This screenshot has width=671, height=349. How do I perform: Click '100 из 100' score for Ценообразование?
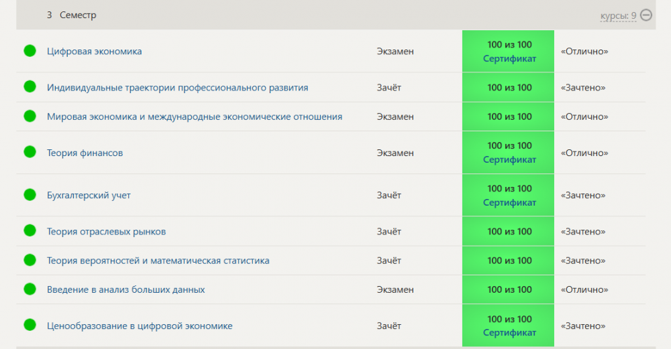[x=509, y=319]
